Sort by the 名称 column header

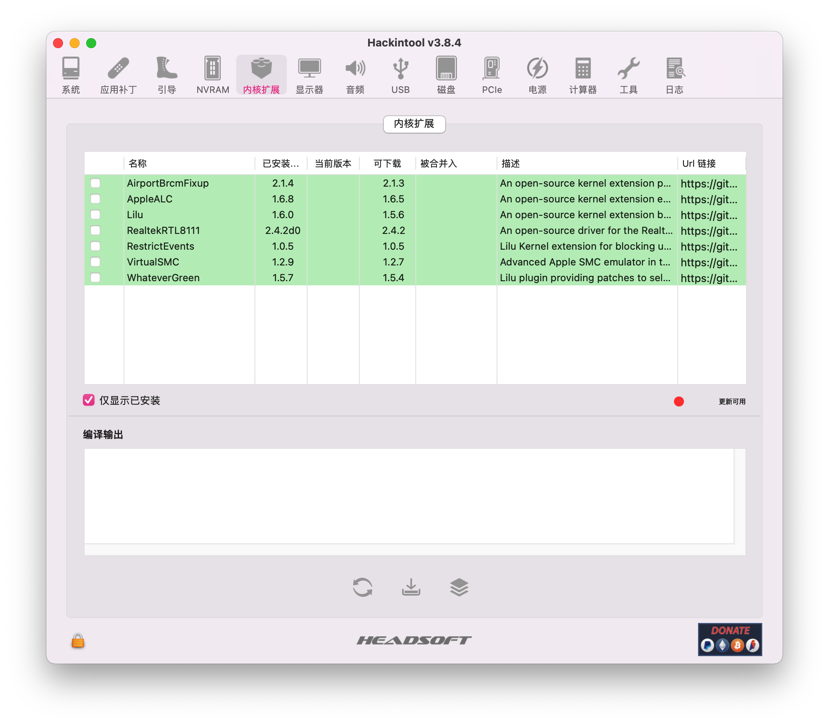(189, 163)
